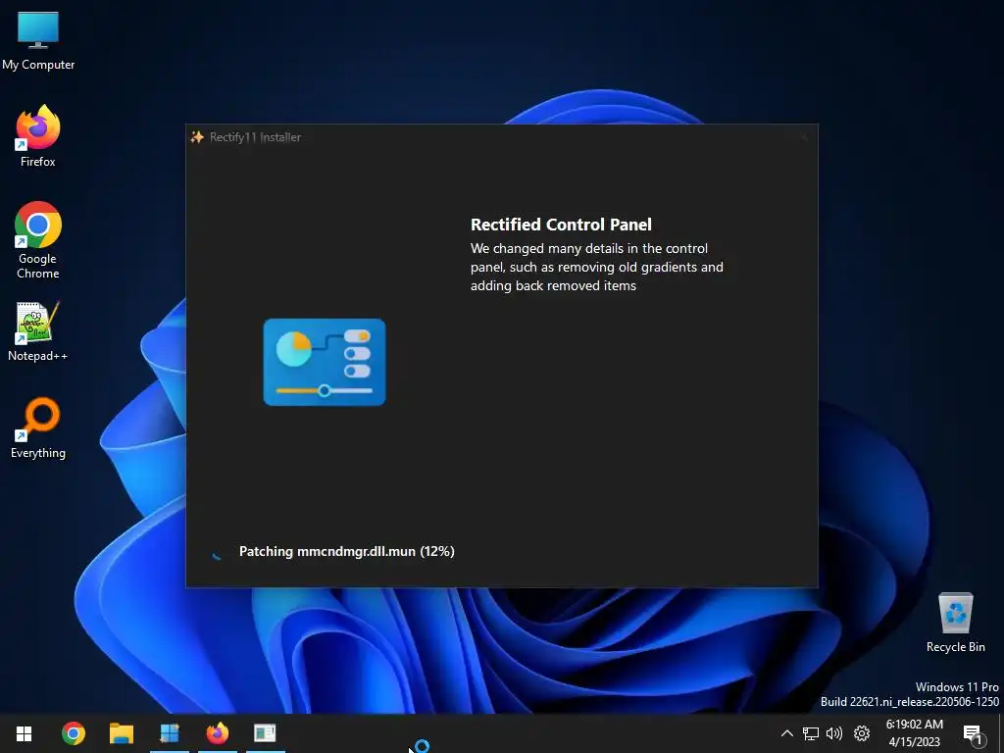The height and width of the screenshot is (753, 1004).
Task: Open Chrome from the taskbar
Action: coord(73,733)
